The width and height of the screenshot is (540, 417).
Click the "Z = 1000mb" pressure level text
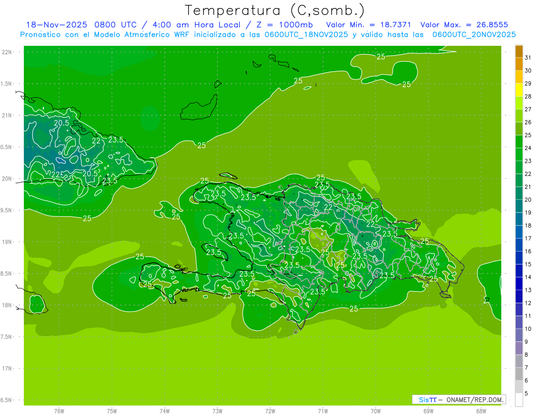(287, 25)
